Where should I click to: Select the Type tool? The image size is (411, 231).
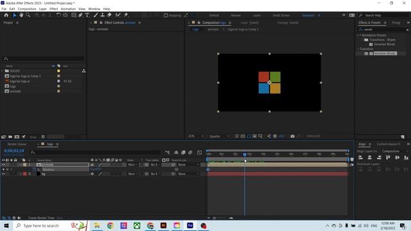point(87,15)
